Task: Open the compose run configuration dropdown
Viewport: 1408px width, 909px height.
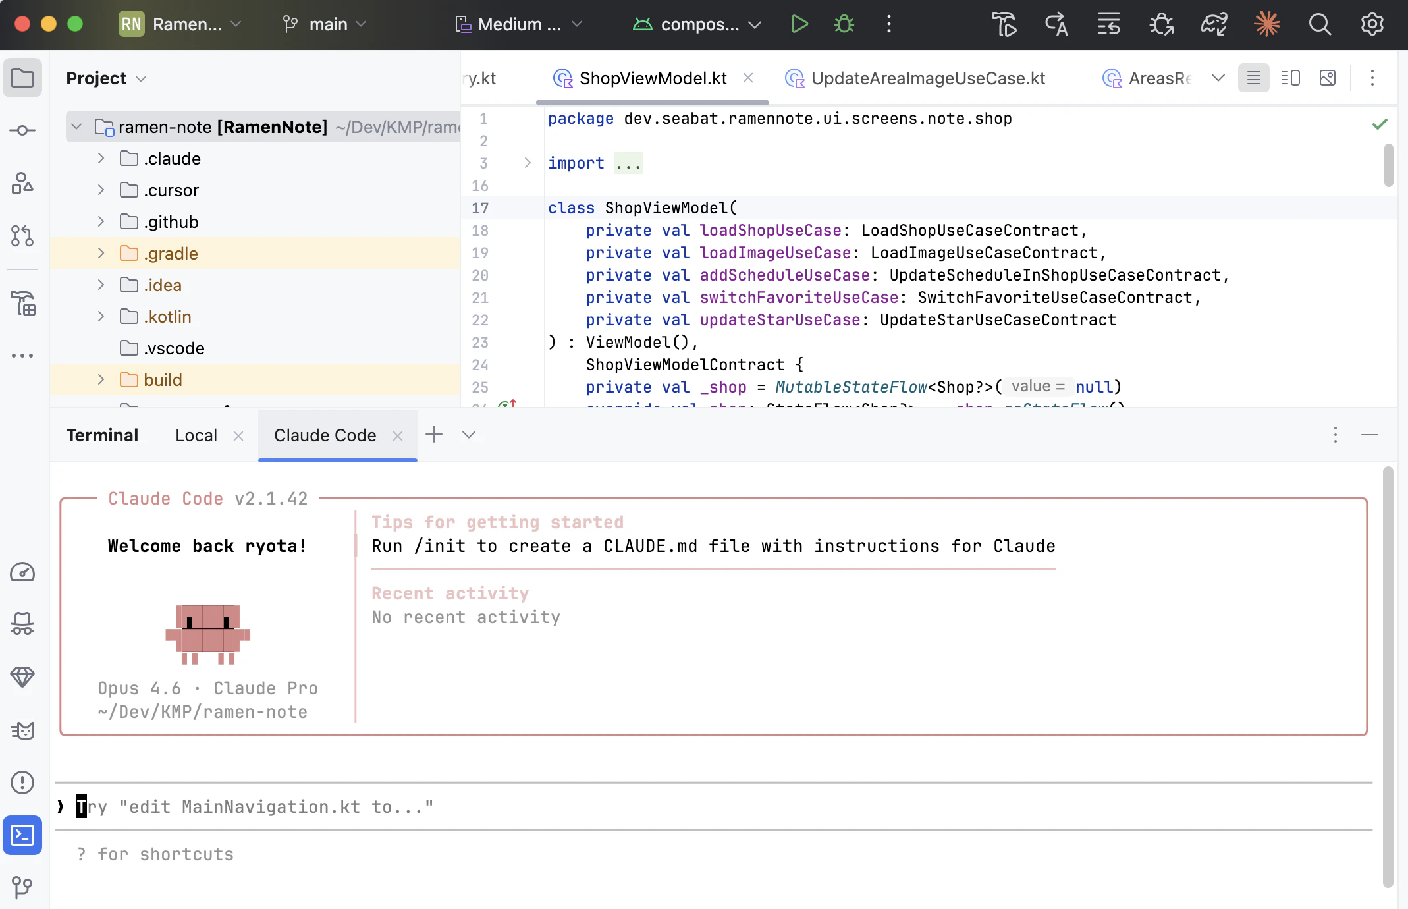Action: click(697, 24)
